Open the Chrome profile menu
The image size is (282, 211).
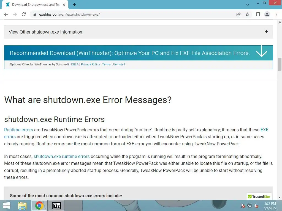[x=267, y=14]
